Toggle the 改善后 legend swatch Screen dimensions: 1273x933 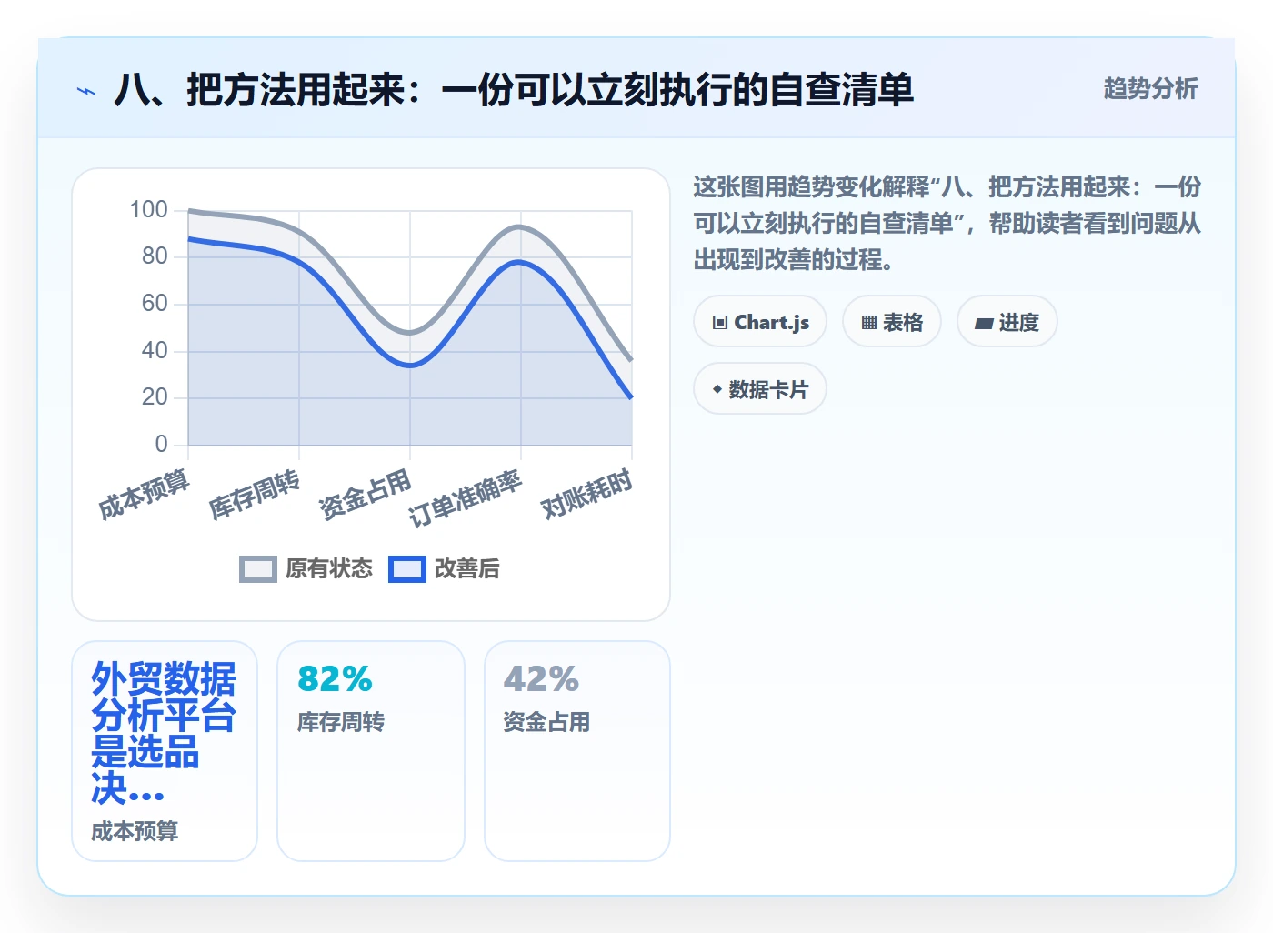(x=407, y=569)
